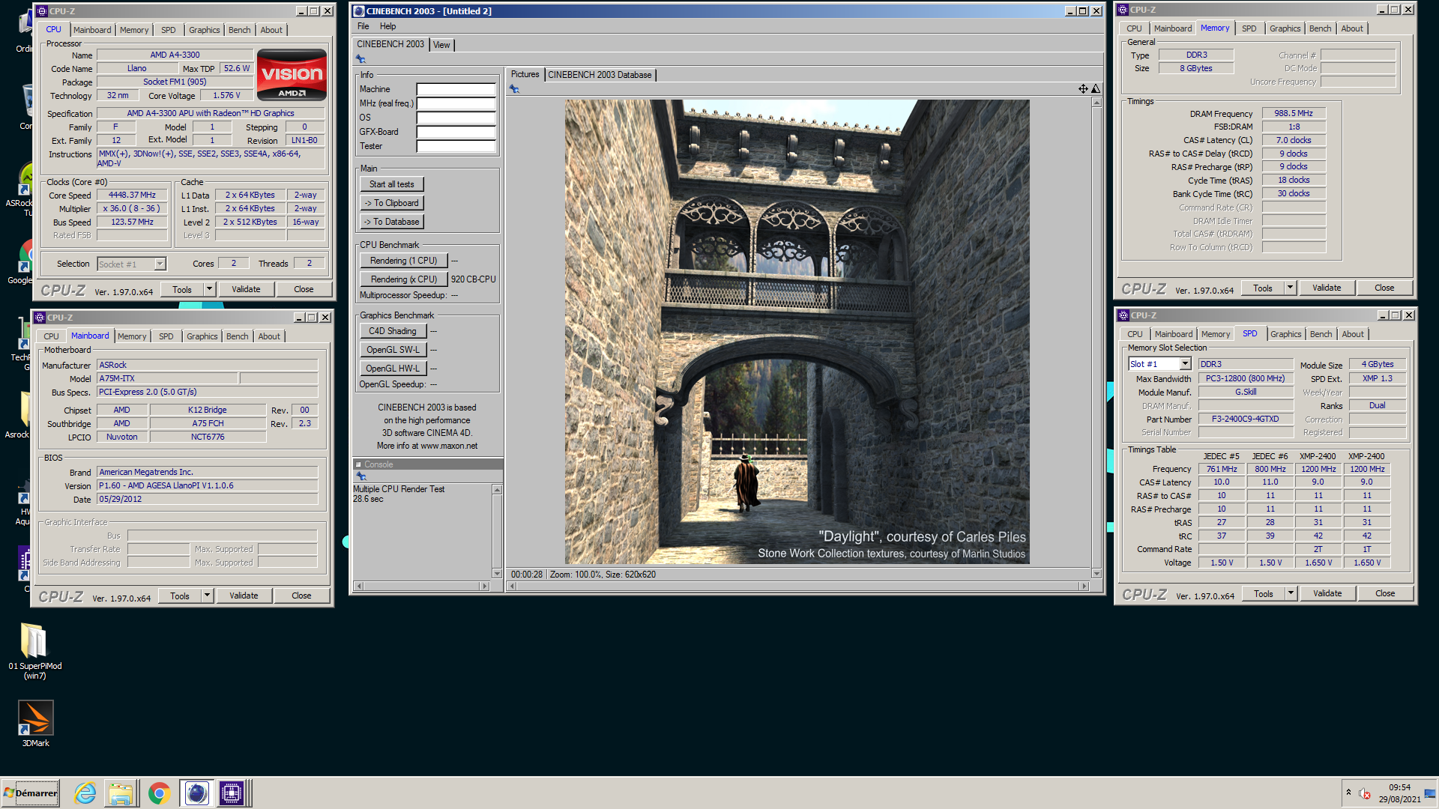Screen dimensions: 1439x809
Task: Click the console scrollbar up arrow
Action: coord(497,490)
